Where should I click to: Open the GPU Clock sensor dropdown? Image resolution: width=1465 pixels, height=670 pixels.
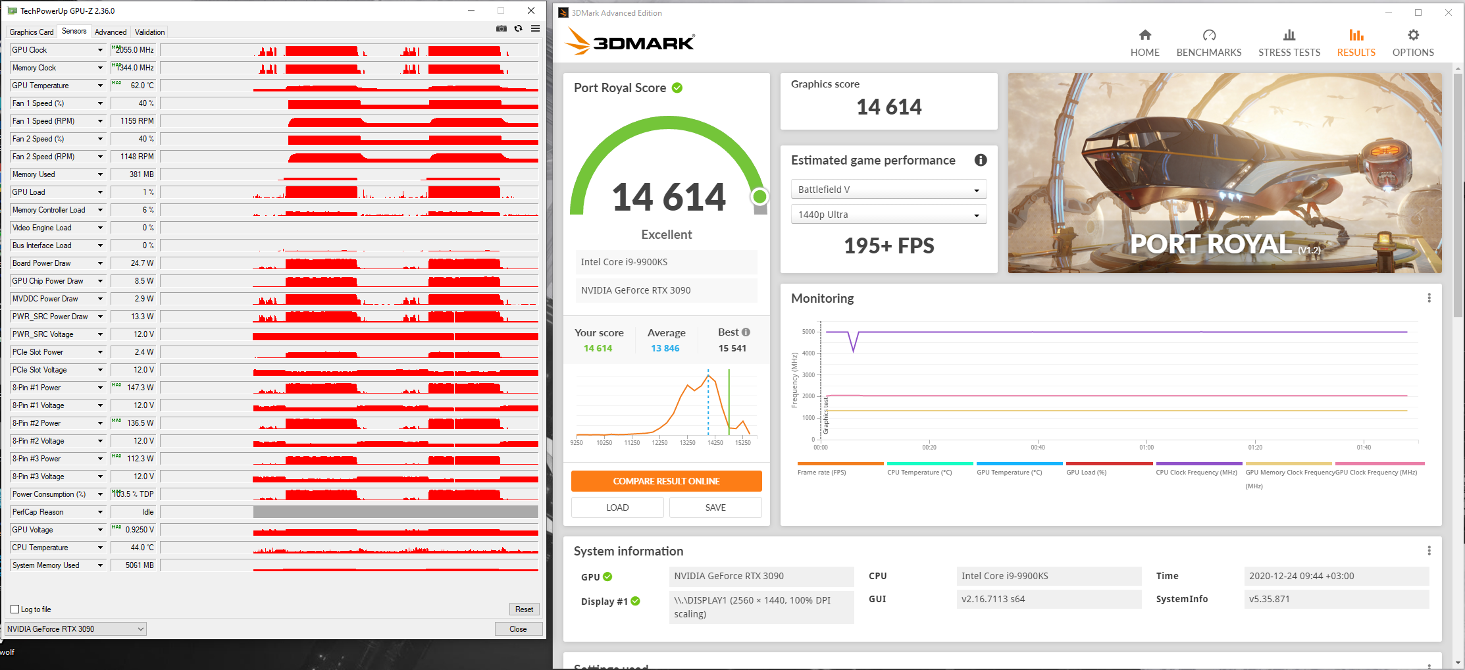[x=100, y=50]
